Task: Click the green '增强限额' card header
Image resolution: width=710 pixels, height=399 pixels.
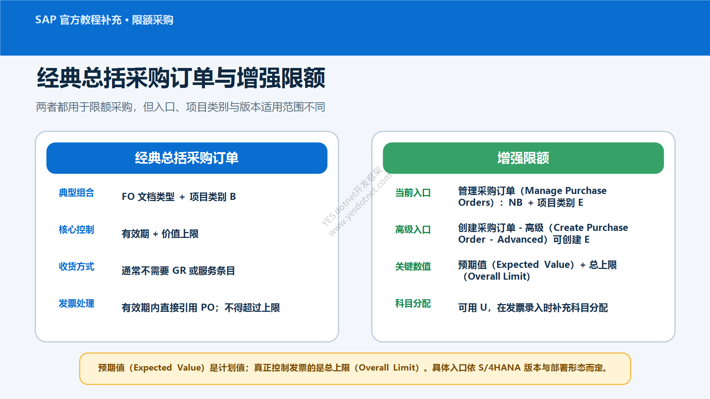Action: click(x=523, y=158)
